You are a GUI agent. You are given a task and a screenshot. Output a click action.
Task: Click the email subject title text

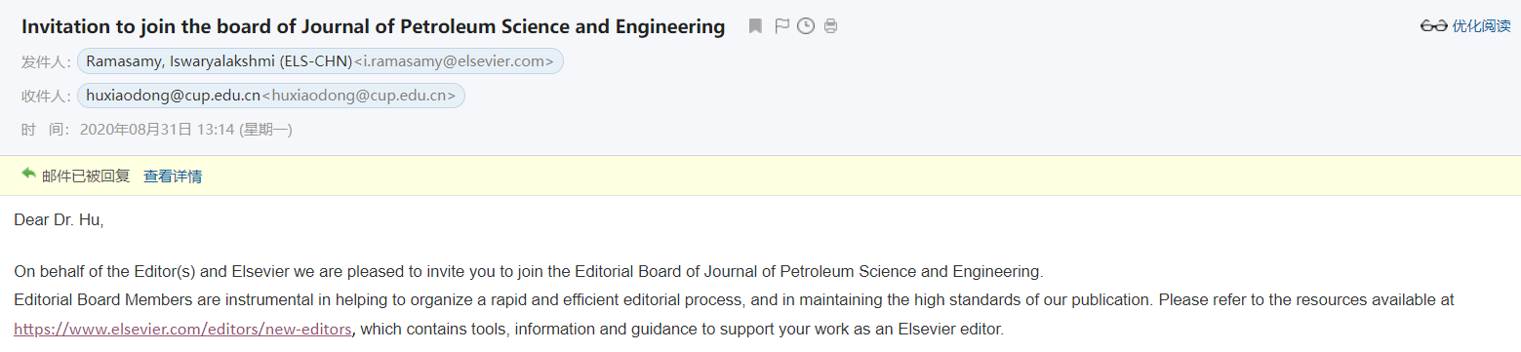(374, 26)
